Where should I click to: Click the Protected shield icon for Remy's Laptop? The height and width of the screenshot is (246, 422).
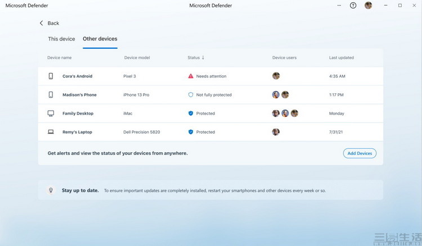pyautogui.click(x=191, y=132)
